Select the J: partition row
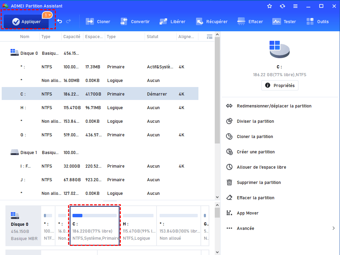The width and height of the screenshot is (340, 255). [x=100, y=180]
